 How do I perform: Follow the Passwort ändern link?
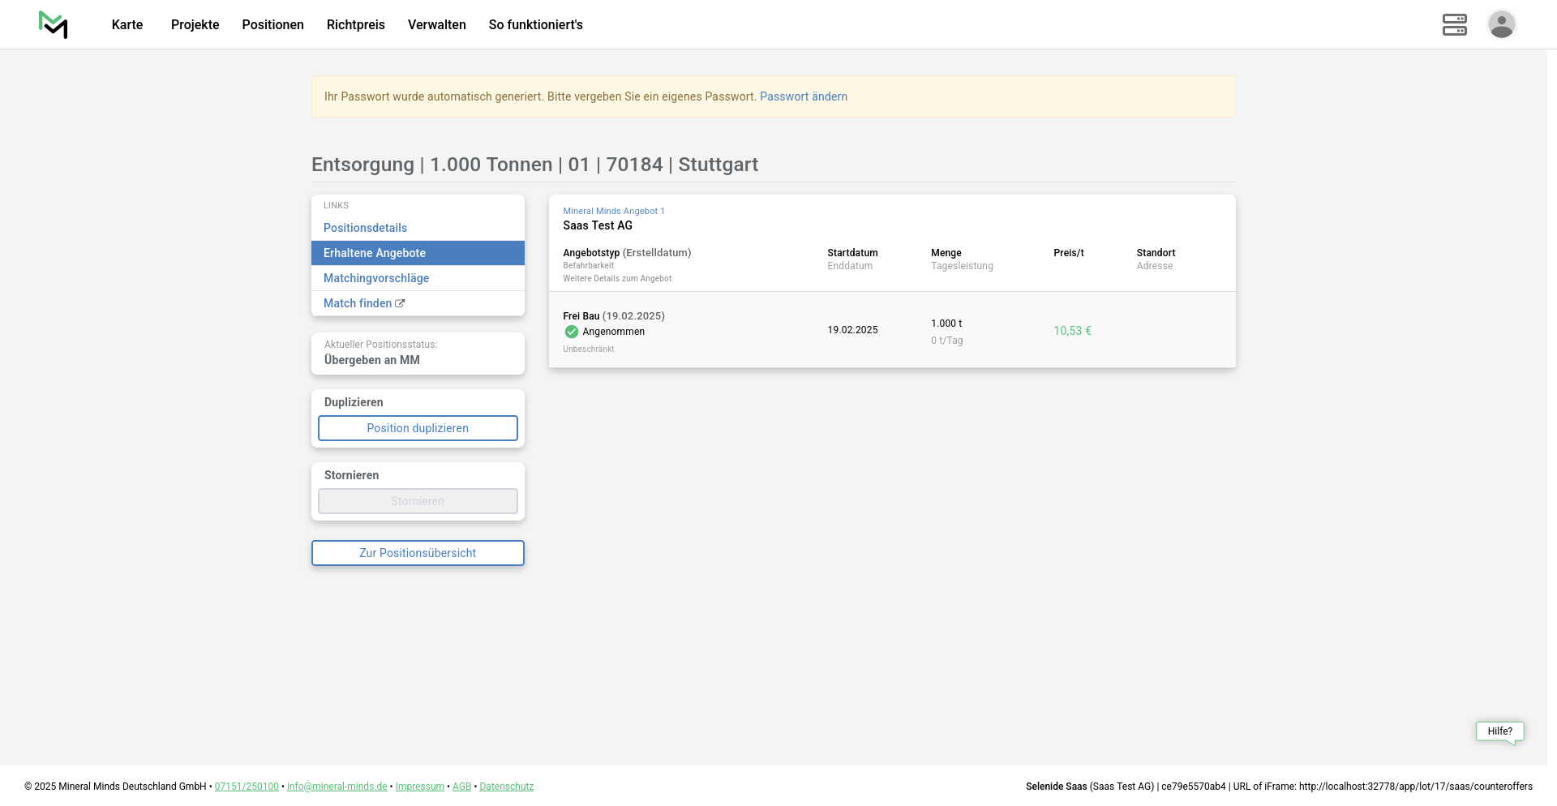click(803, 96)
